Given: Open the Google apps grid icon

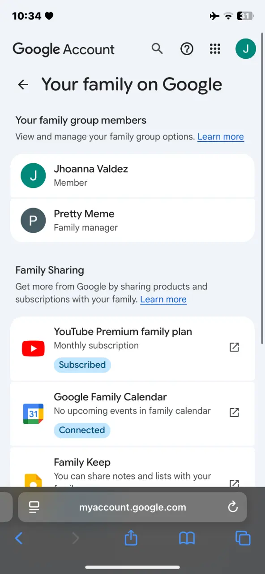Looking at the screenshot, I should click(215, 48).
